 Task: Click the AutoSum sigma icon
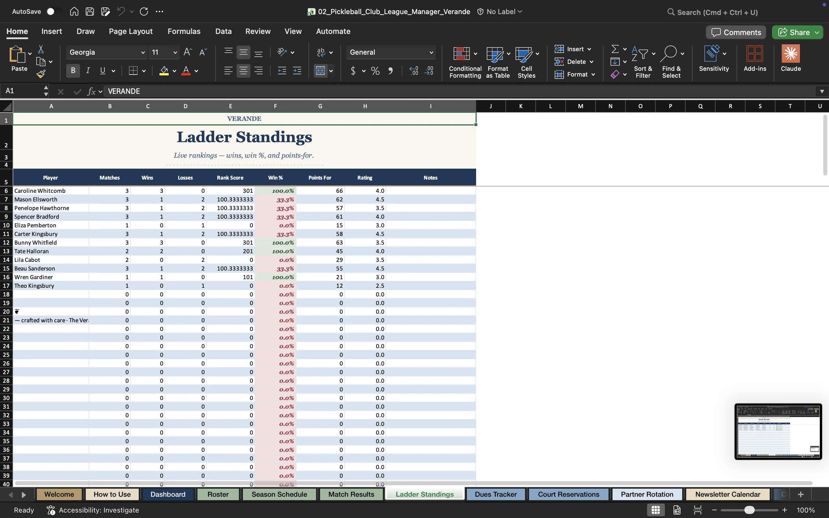click(x=615, y=49)
